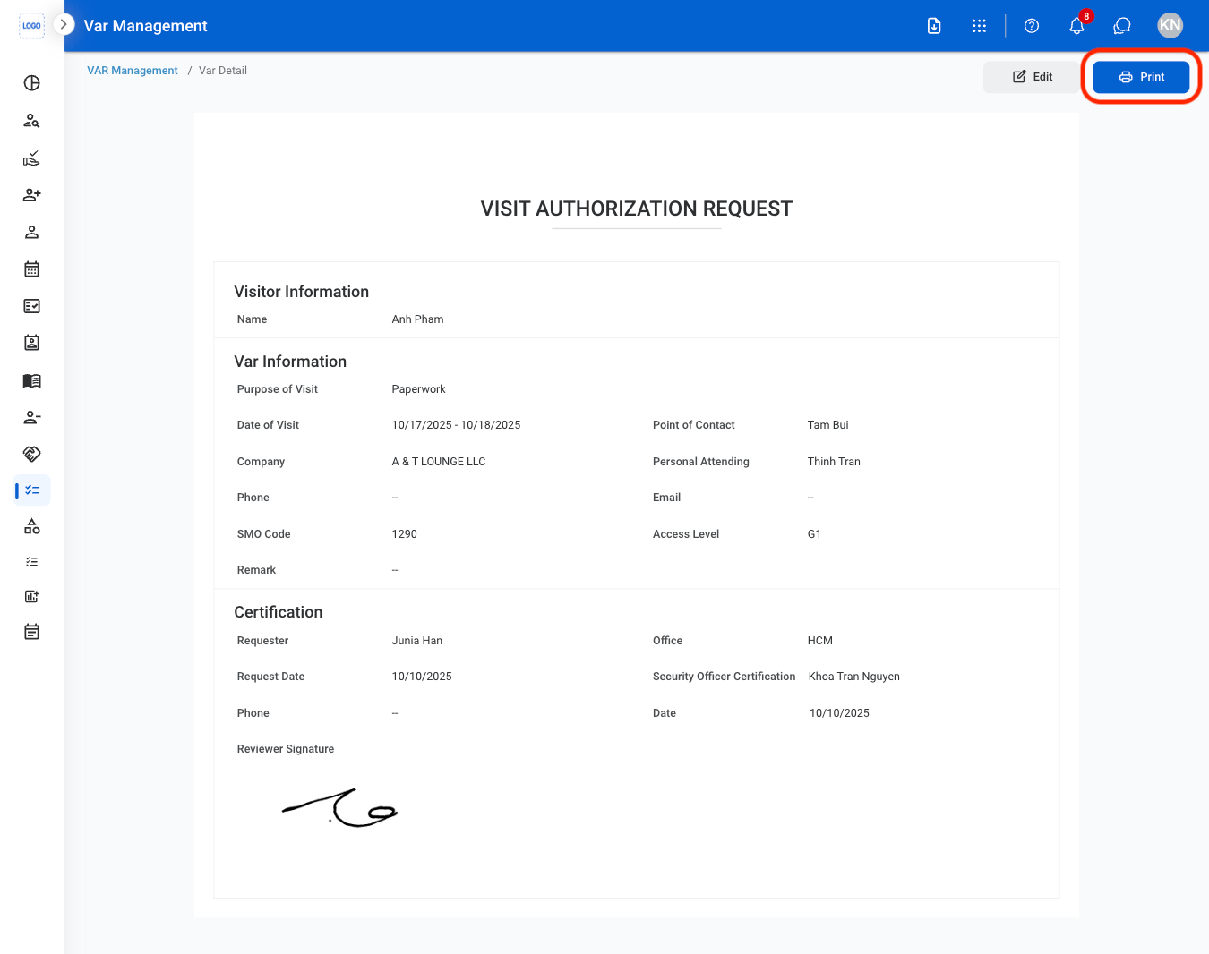
Task: Click the SMO Code value 1290
Action: click(x=404, y=534)
